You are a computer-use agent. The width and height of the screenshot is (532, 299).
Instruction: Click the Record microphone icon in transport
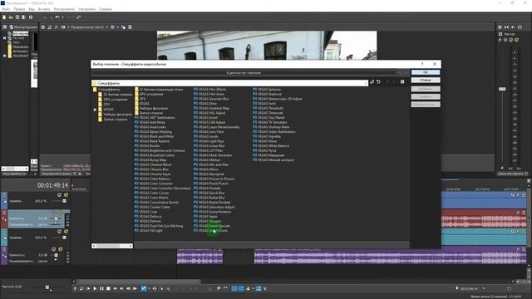pyautogui.click(x=75, y=288)
